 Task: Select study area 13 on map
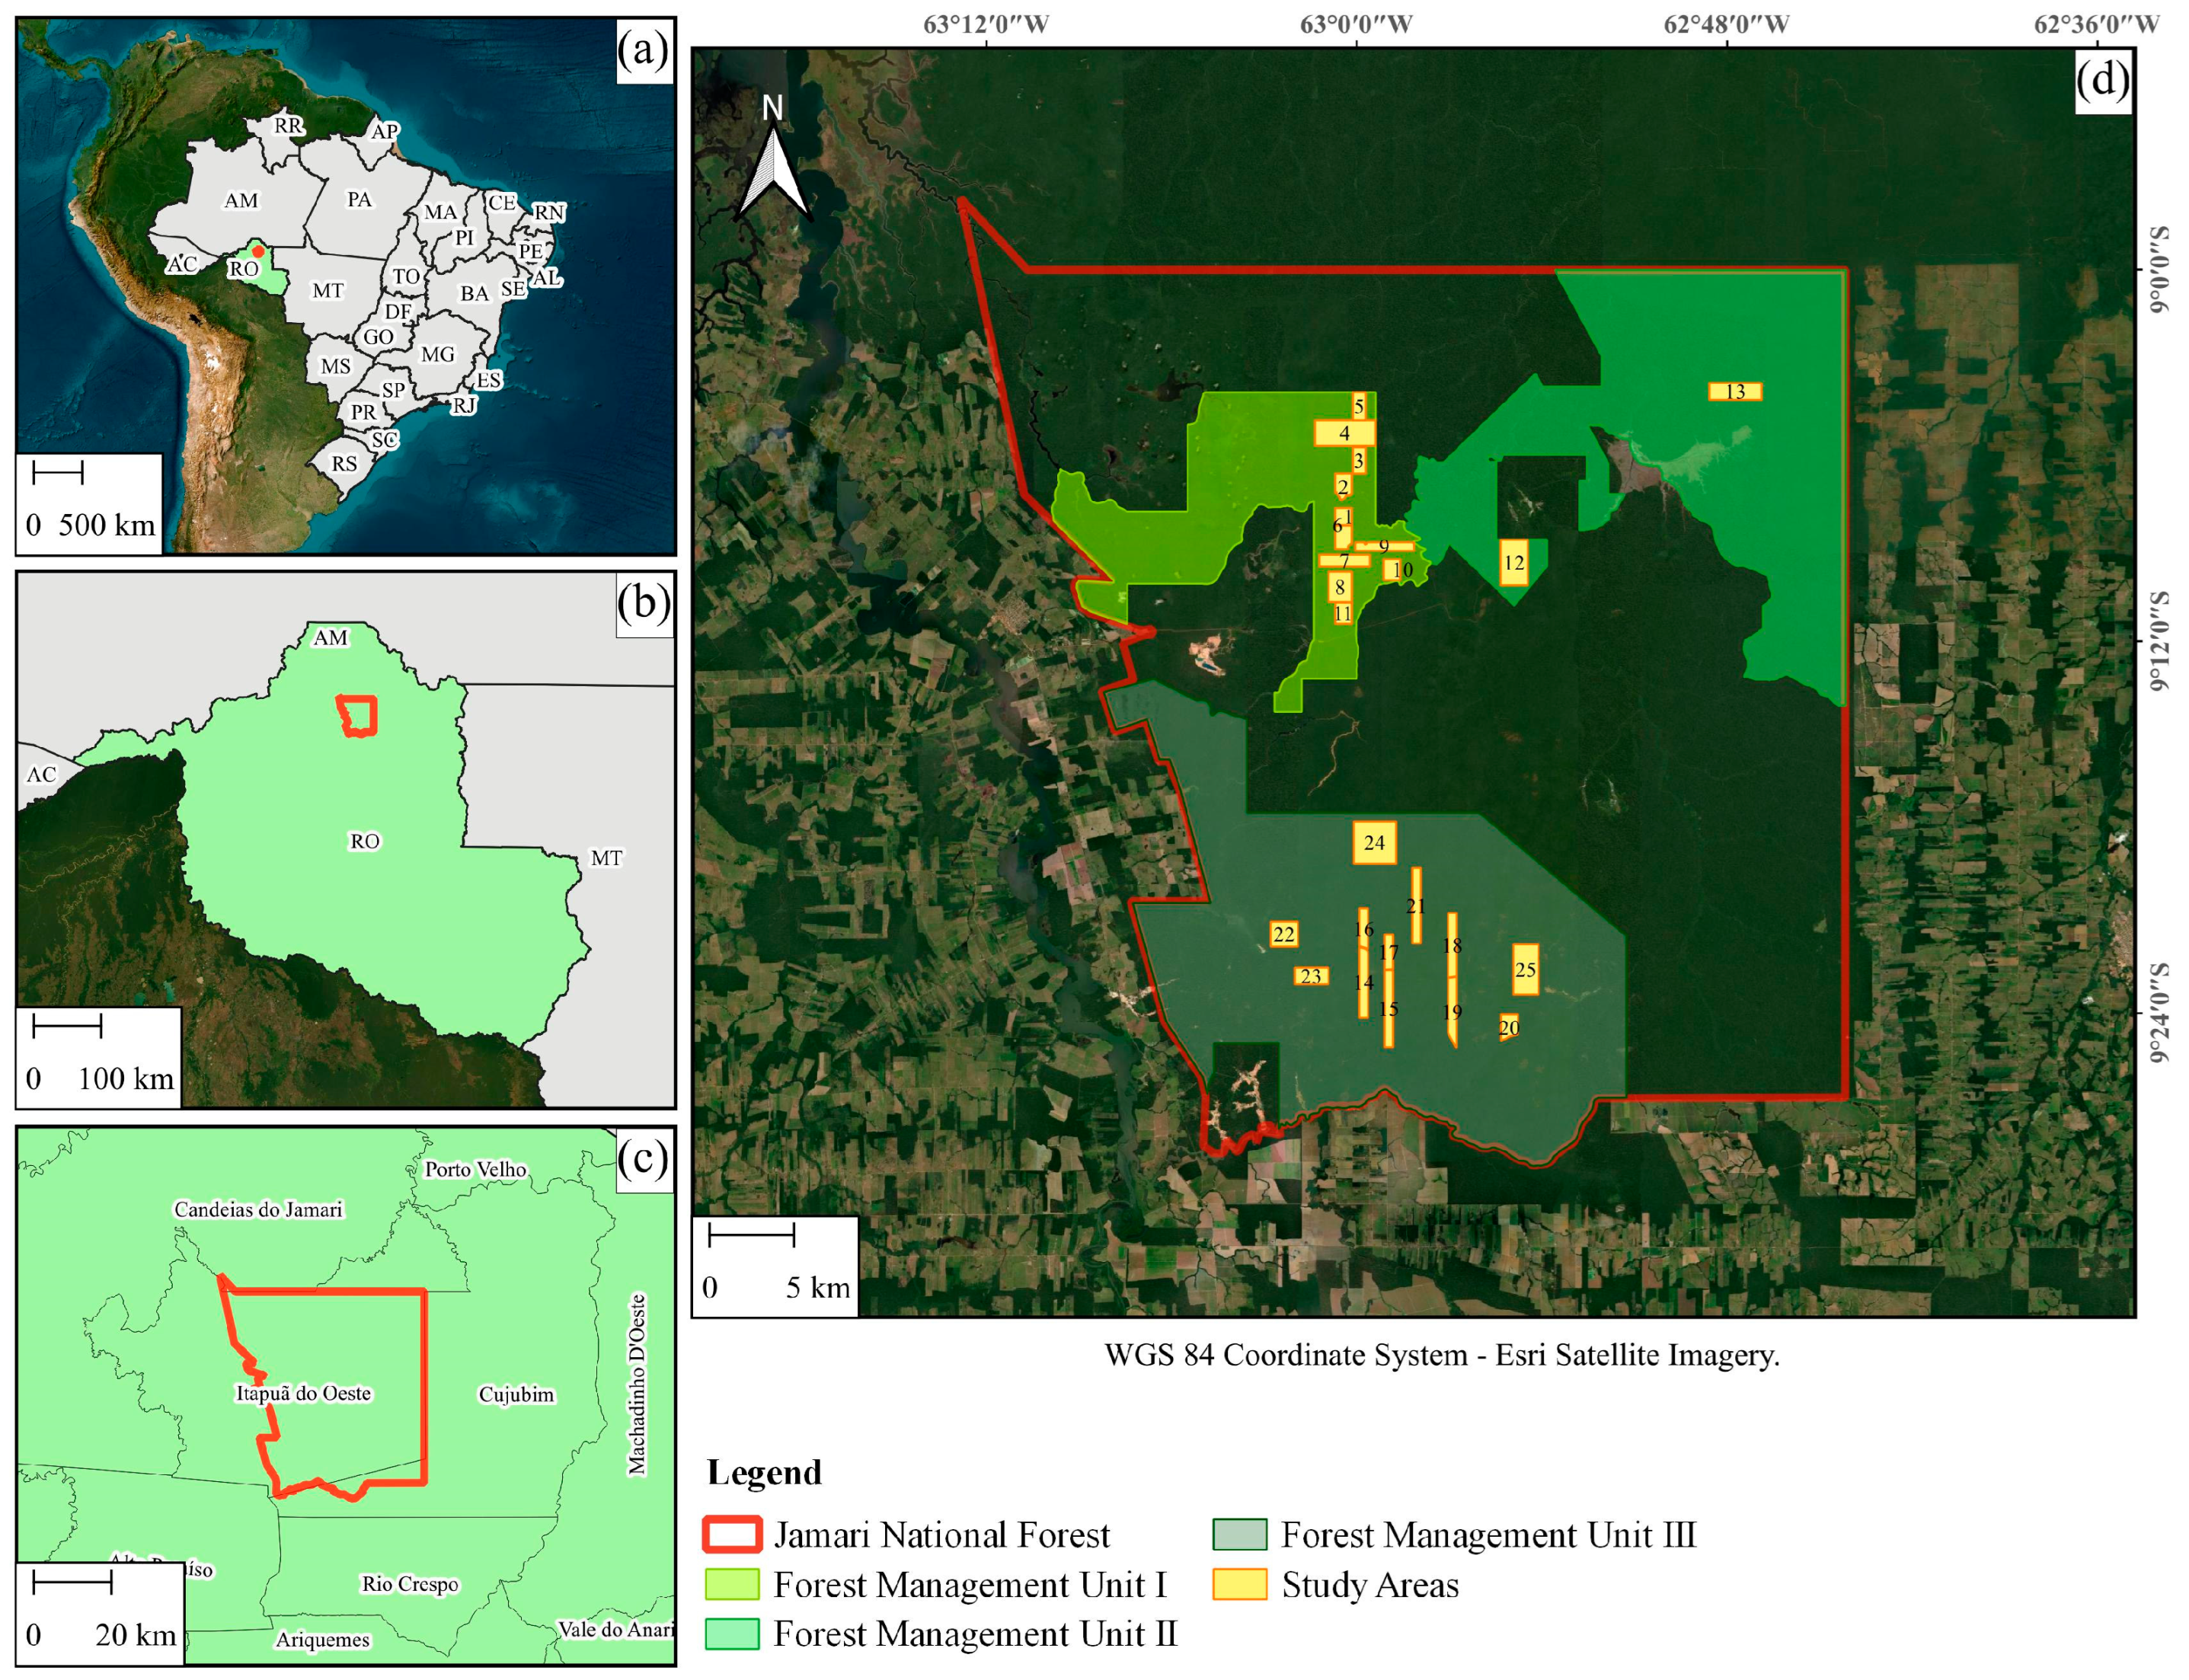[1734, 392]
